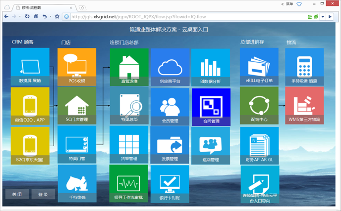Select the 手持设备 追溯 calculator tile
The image size is (341, 211).
click(x=304, y=67)
